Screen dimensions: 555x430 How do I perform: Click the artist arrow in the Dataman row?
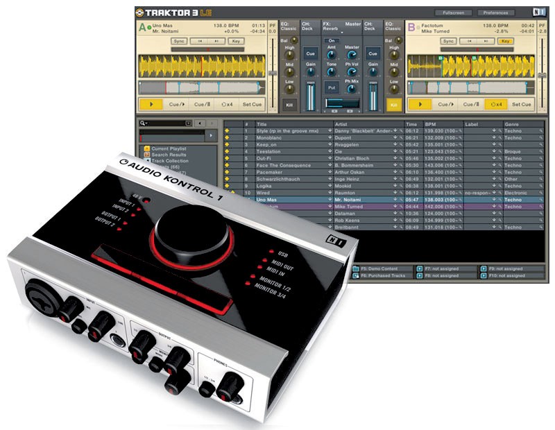395,214
